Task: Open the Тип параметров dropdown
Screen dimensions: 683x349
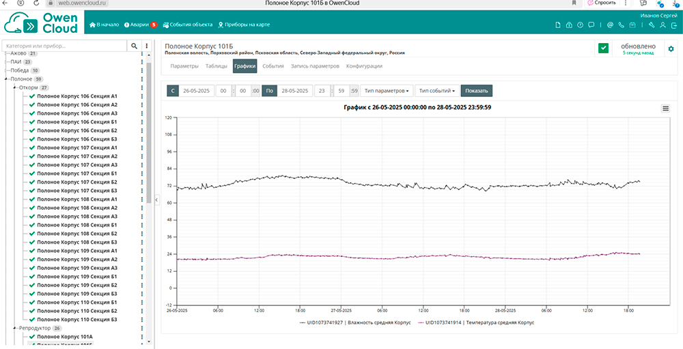Action: pos(387,90)
